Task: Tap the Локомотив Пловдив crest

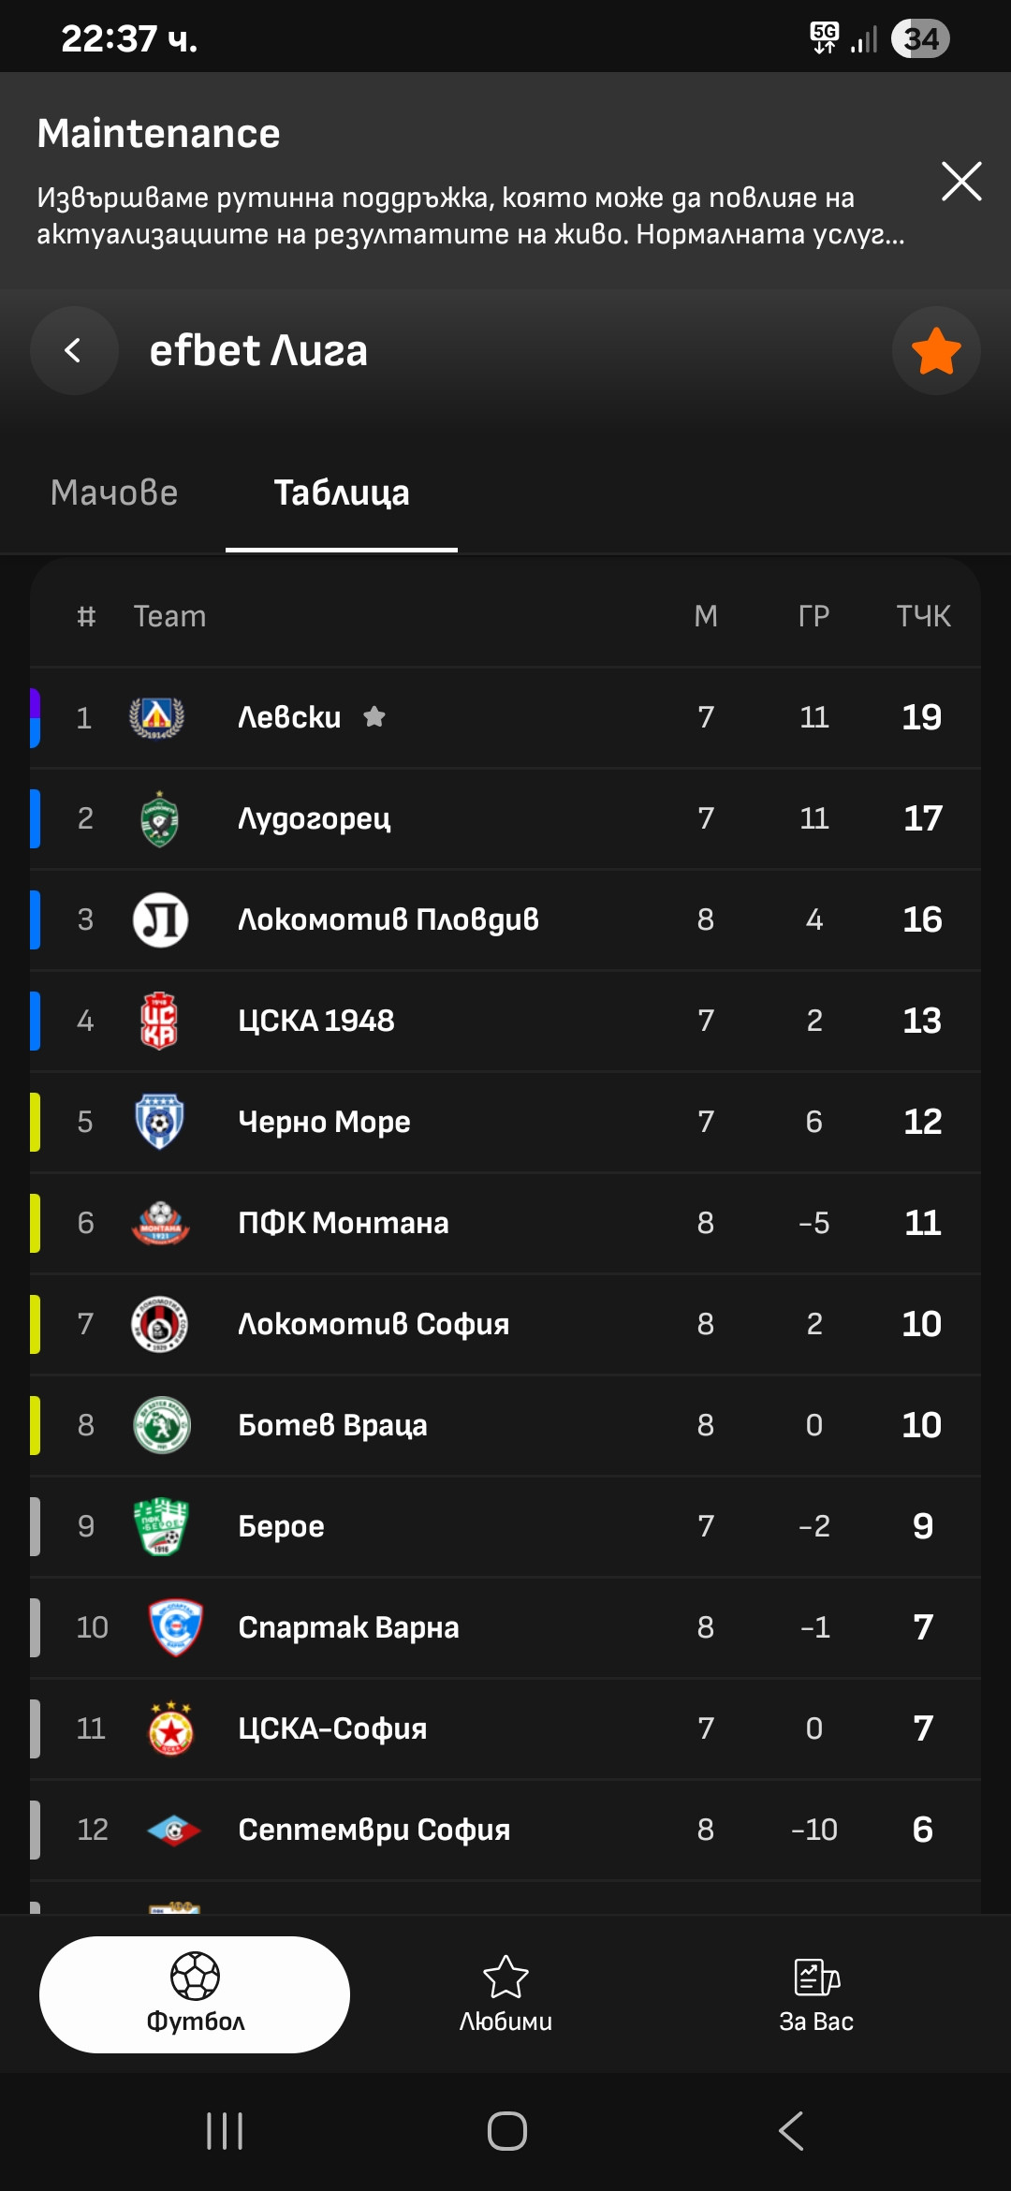Action: pyautogui.click(x=160, y=919)
